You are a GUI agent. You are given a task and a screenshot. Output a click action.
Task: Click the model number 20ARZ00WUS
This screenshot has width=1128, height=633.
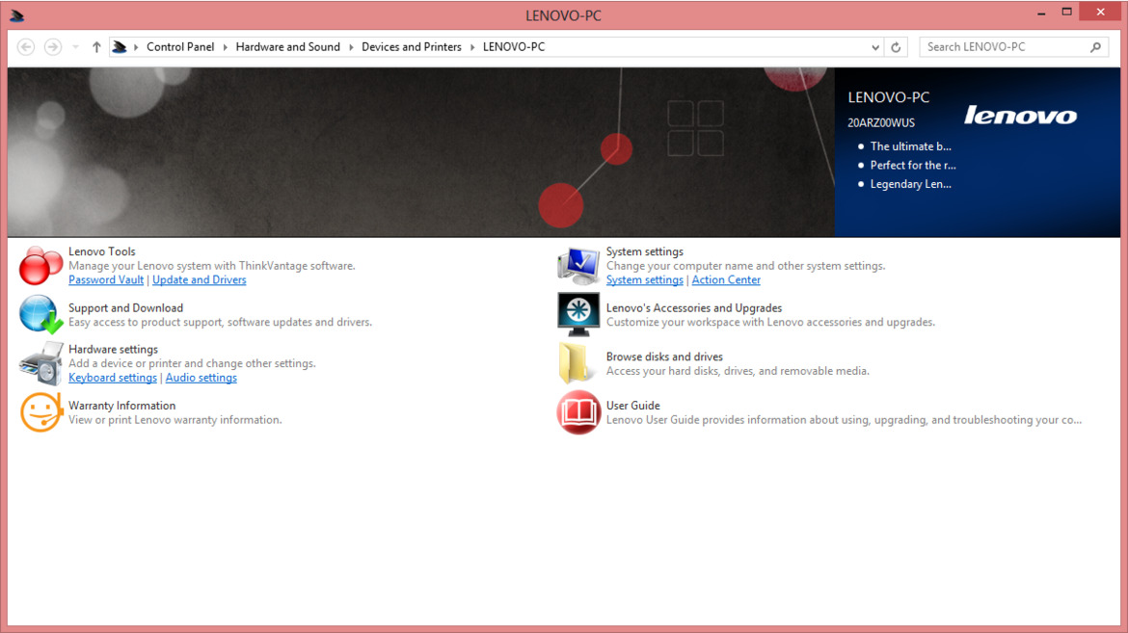click(x=881, y=123)
